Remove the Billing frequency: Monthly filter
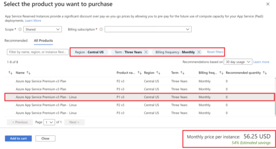Image resolution: width=276 pixels, height=149 pixels. [199, 52]
